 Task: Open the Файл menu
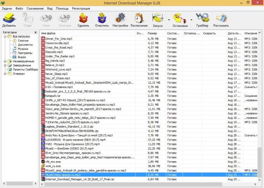pyautogui.click(x=19, y=8)
